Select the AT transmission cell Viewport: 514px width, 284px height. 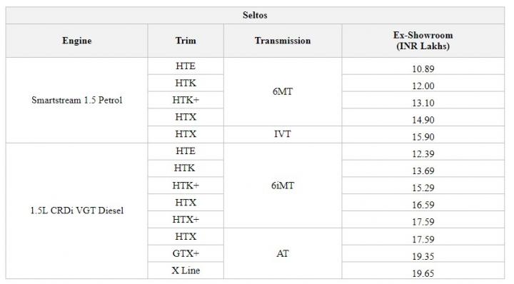[283, 253]
